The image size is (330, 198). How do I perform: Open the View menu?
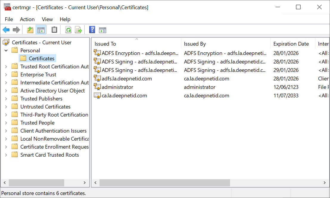[47, 19]
